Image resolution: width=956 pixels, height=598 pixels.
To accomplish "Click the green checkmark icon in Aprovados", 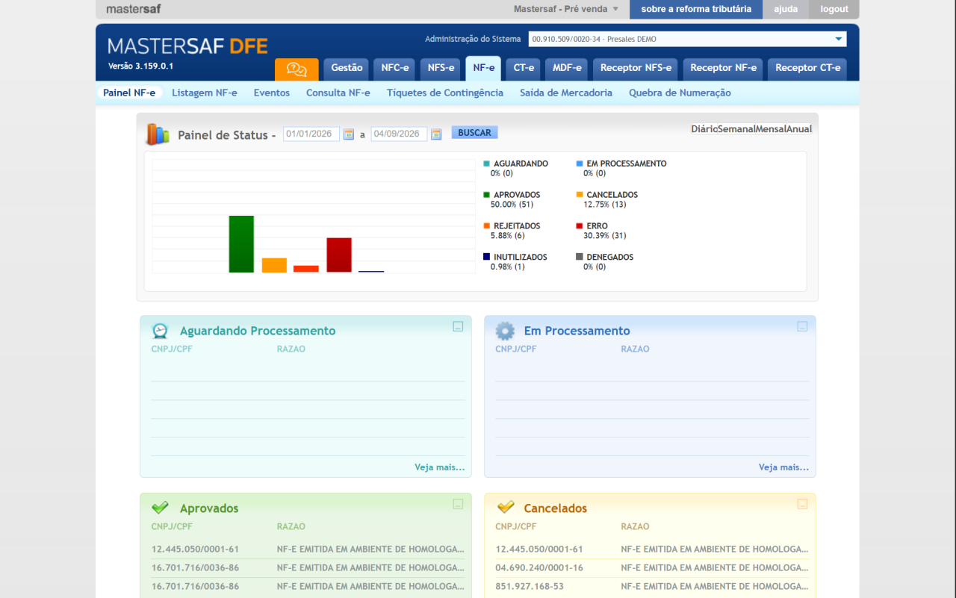I will [x=160, y=508].
